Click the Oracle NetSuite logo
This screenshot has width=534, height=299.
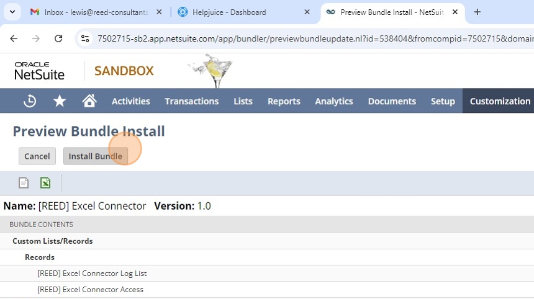tap(39, 71)
